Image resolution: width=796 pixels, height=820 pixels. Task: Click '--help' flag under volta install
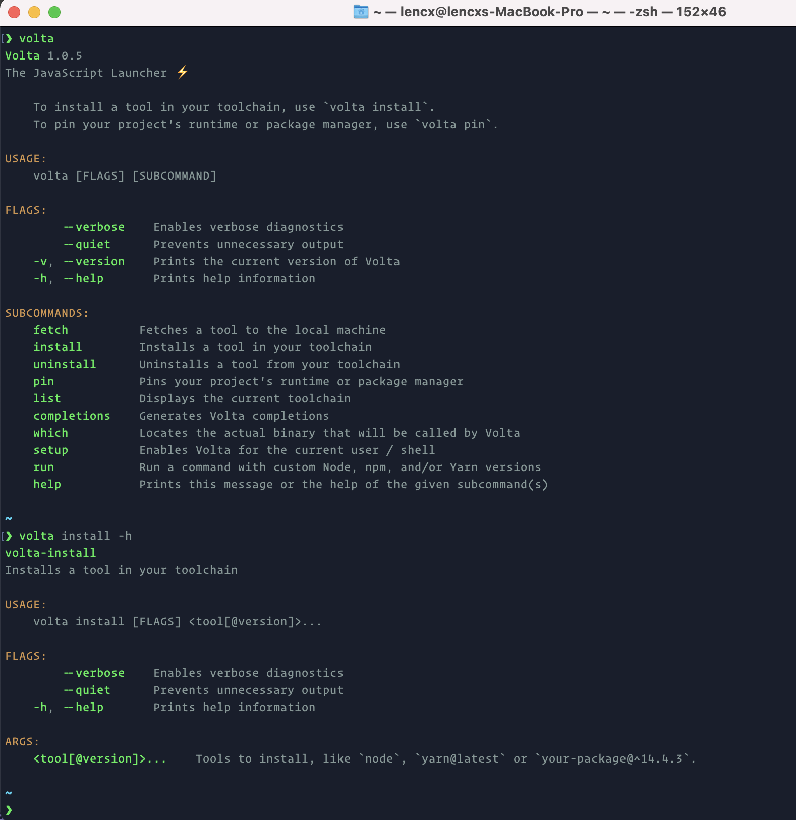tap(83, 707)
